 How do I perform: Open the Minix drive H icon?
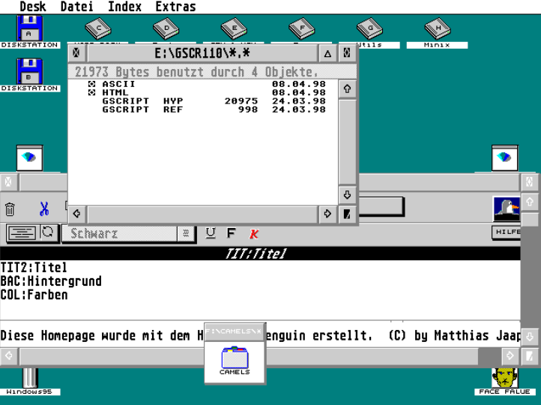click(437, 29)
